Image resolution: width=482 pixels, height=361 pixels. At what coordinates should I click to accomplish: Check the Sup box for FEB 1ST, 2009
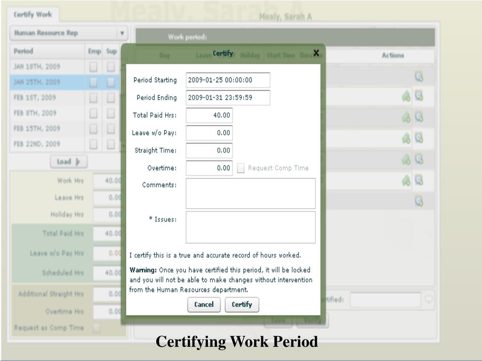click(110, 98)
